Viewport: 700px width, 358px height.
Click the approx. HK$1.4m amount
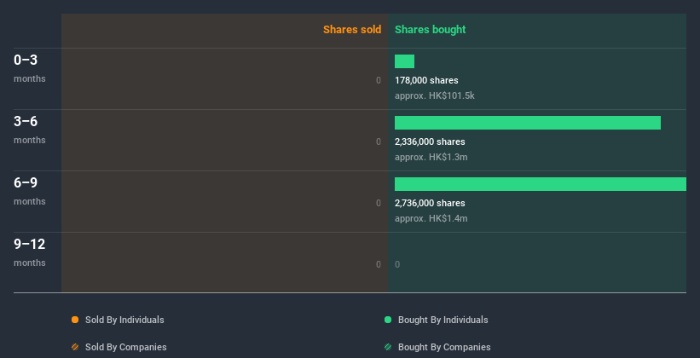point(431,218)
